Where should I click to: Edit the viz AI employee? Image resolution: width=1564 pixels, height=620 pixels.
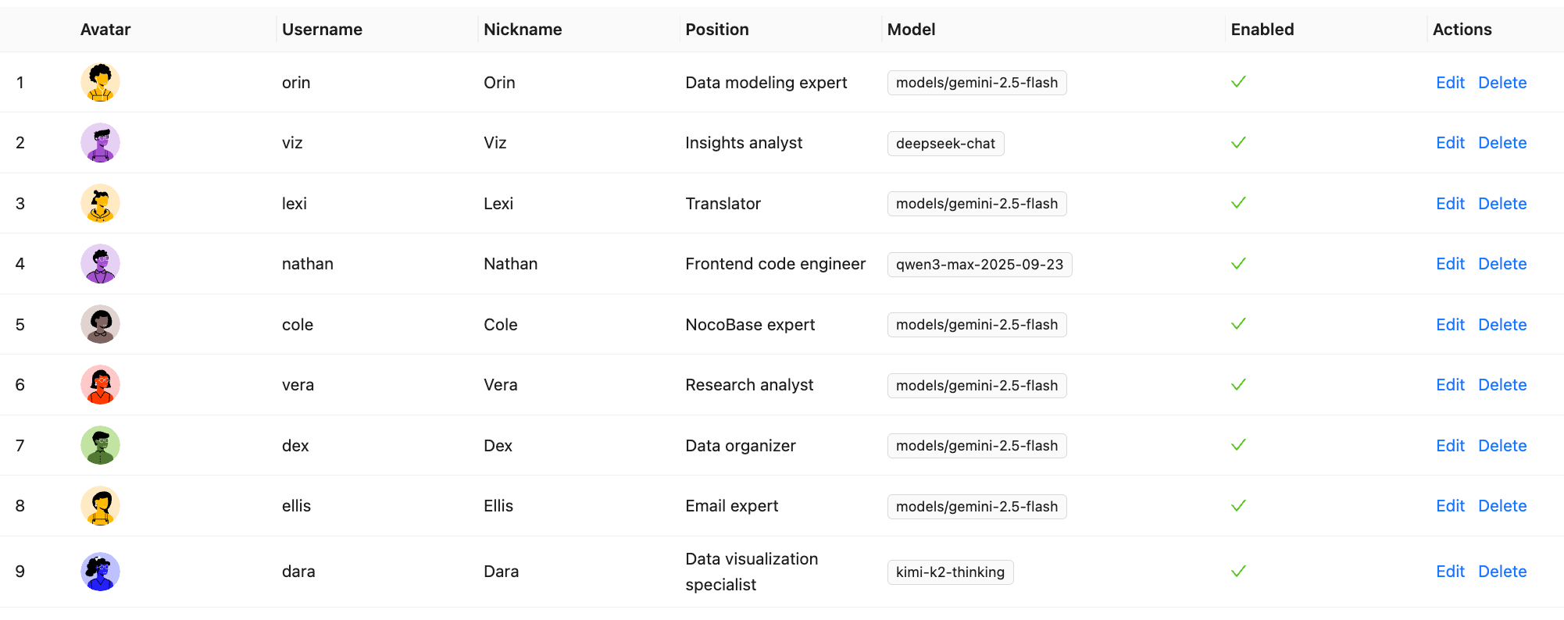click(1450, 143)
